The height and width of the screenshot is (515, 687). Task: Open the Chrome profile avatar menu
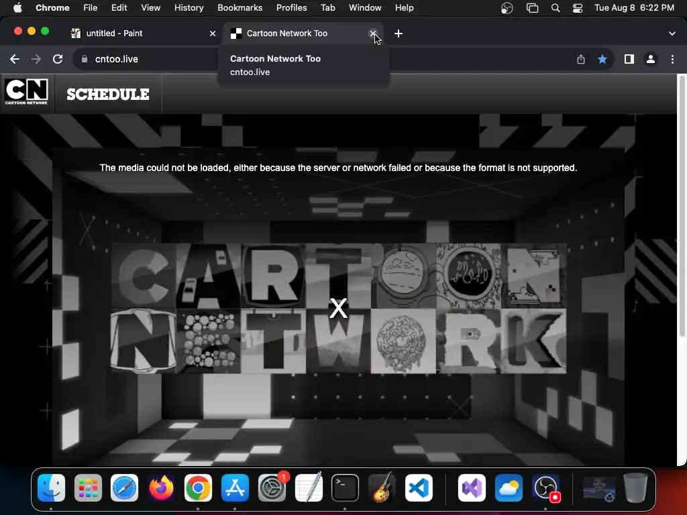click(651, 59)
